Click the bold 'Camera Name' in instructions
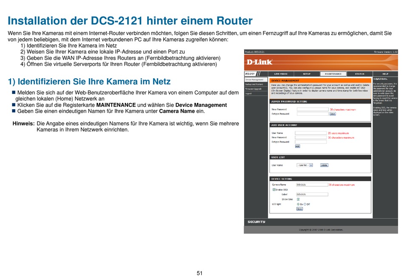404x276 pixels. [177, 111]
